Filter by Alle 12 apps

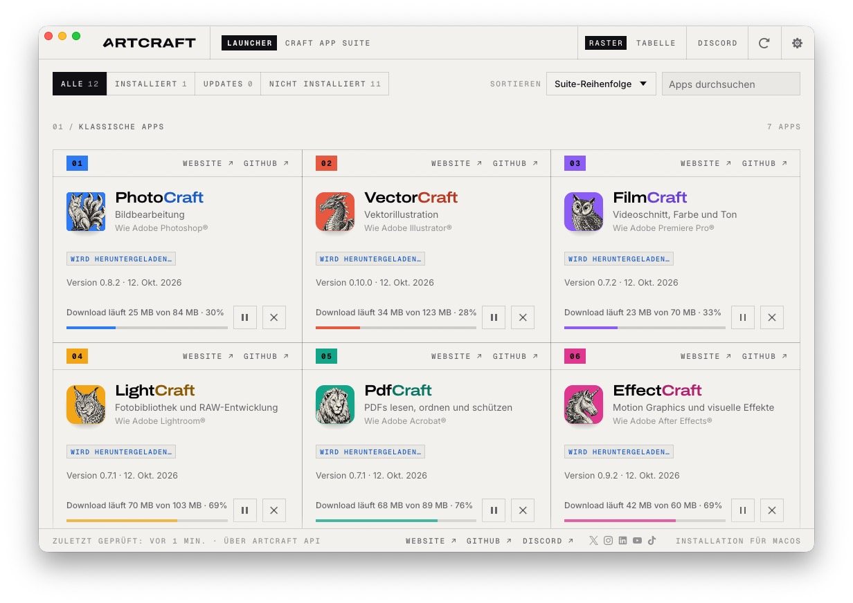pyautogui.click(x=80, y=84)
